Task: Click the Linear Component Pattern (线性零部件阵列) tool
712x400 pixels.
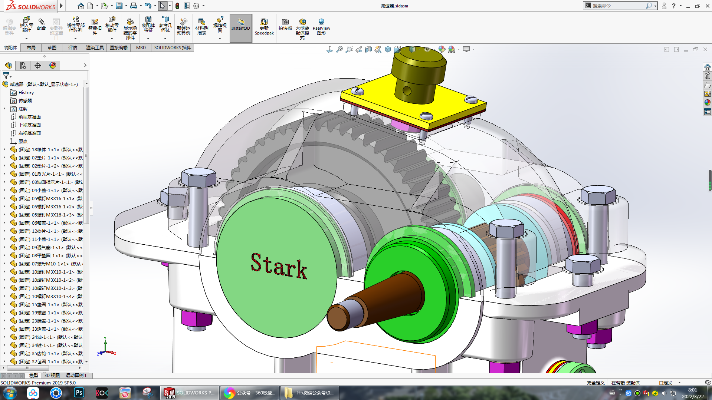Action: (x=75, y=25)
